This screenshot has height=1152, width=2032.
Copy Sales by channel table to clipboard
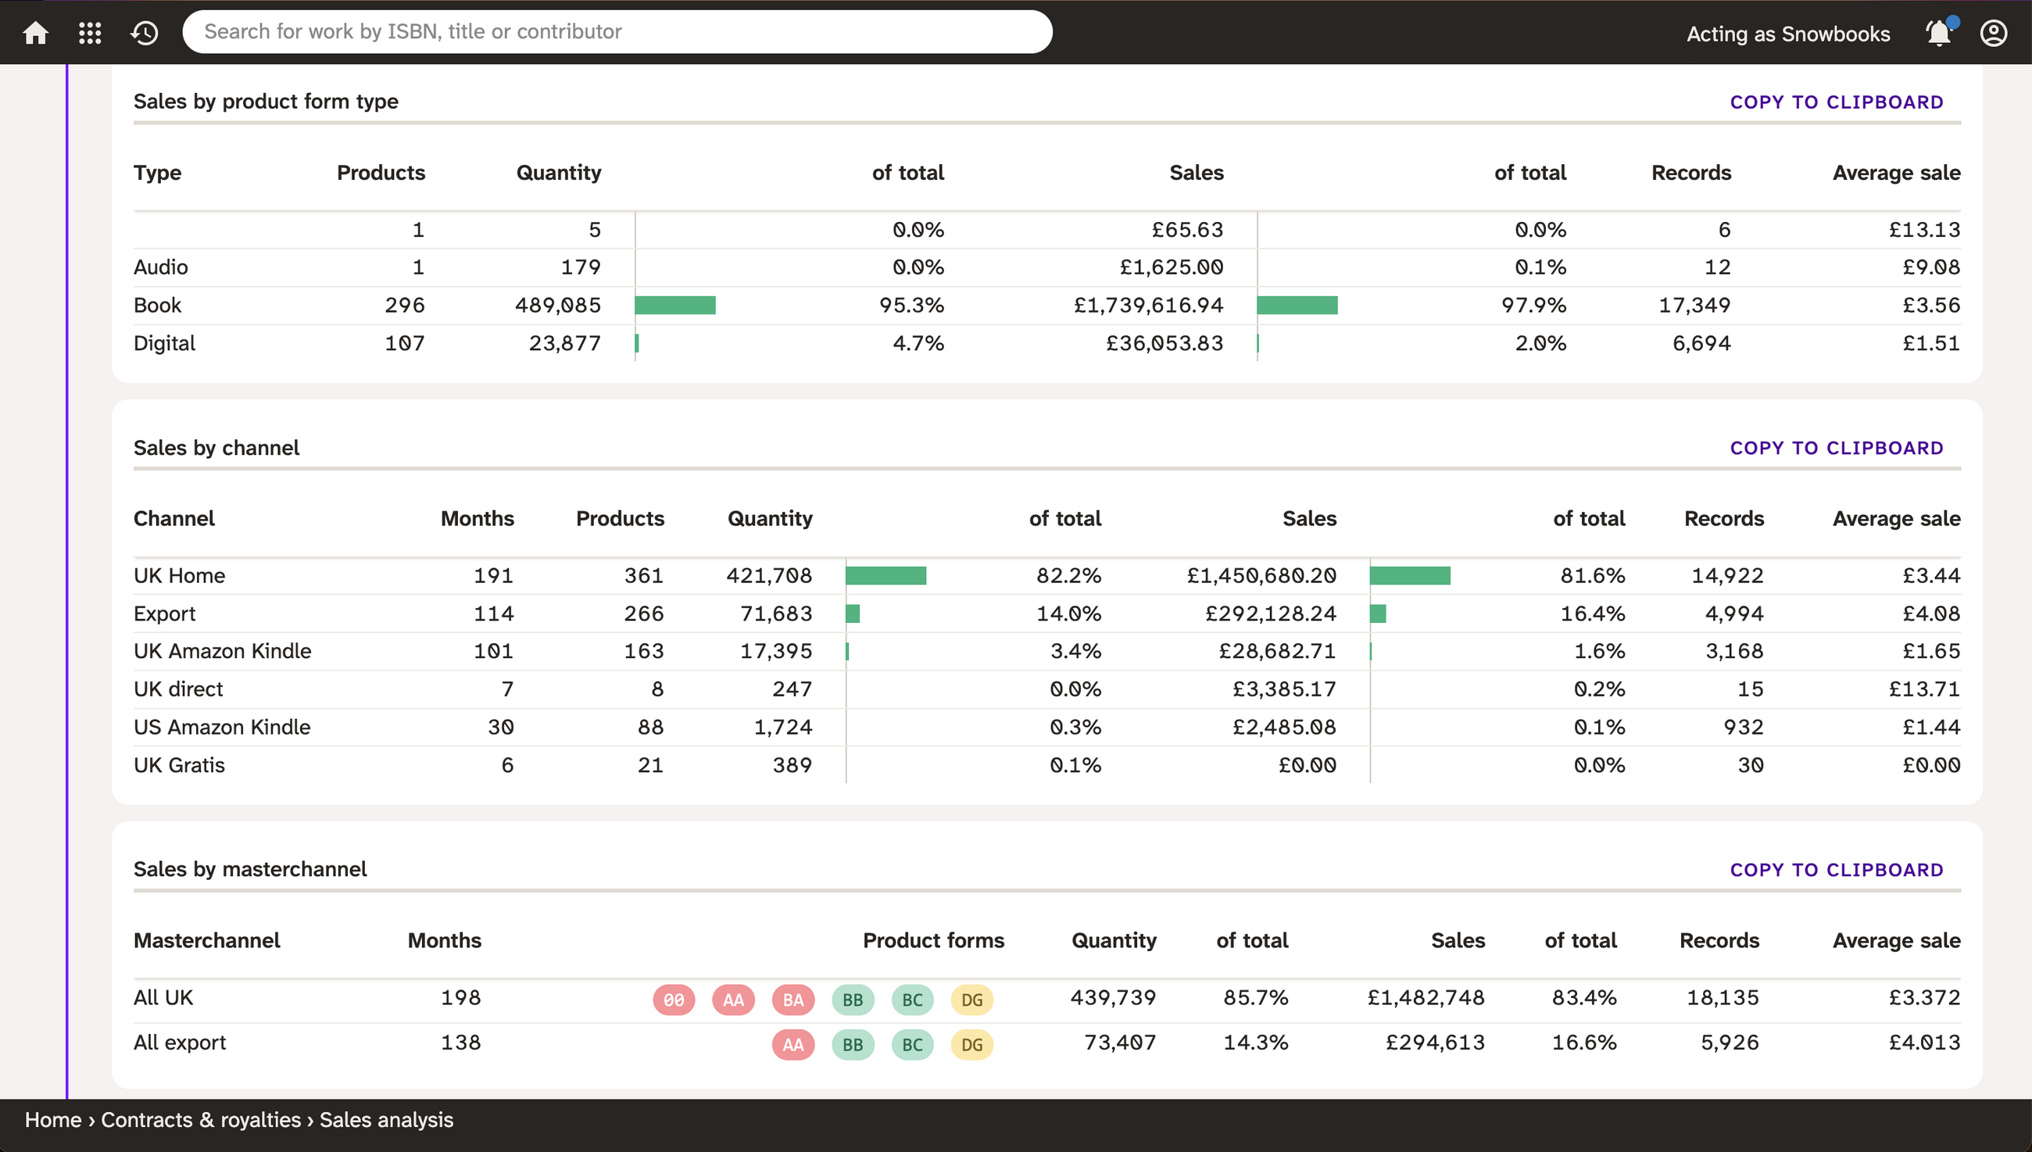(1836, 448)
